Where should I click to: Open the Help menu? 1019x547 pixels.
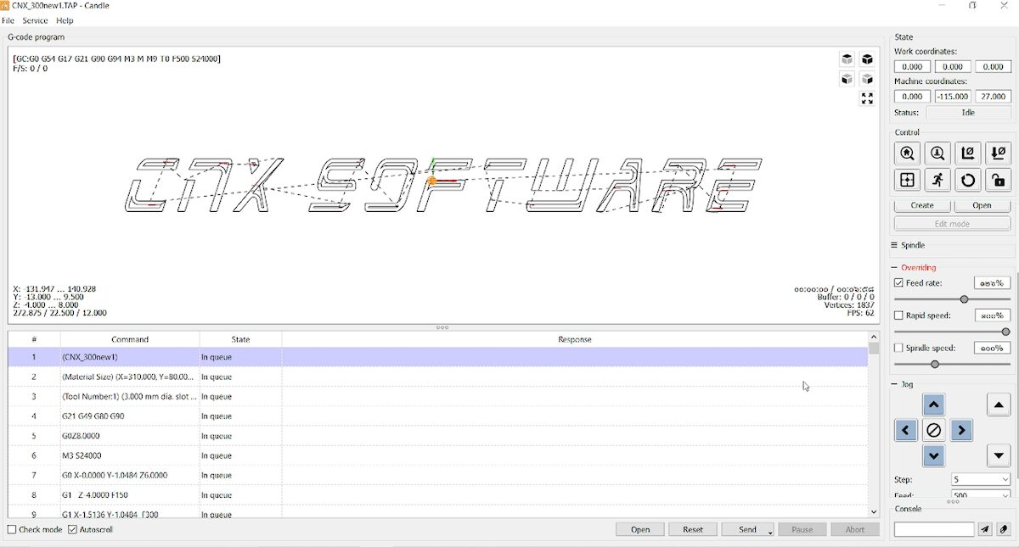[65, 20]
